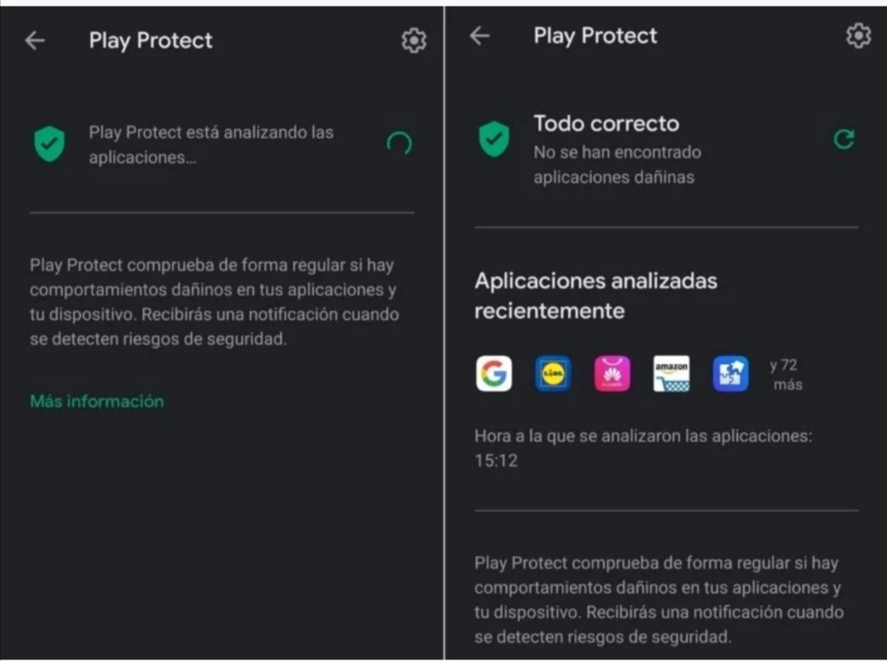Open the blue puzzle app icon
Screen dimensions: 887x661
[x=730, y=373]
